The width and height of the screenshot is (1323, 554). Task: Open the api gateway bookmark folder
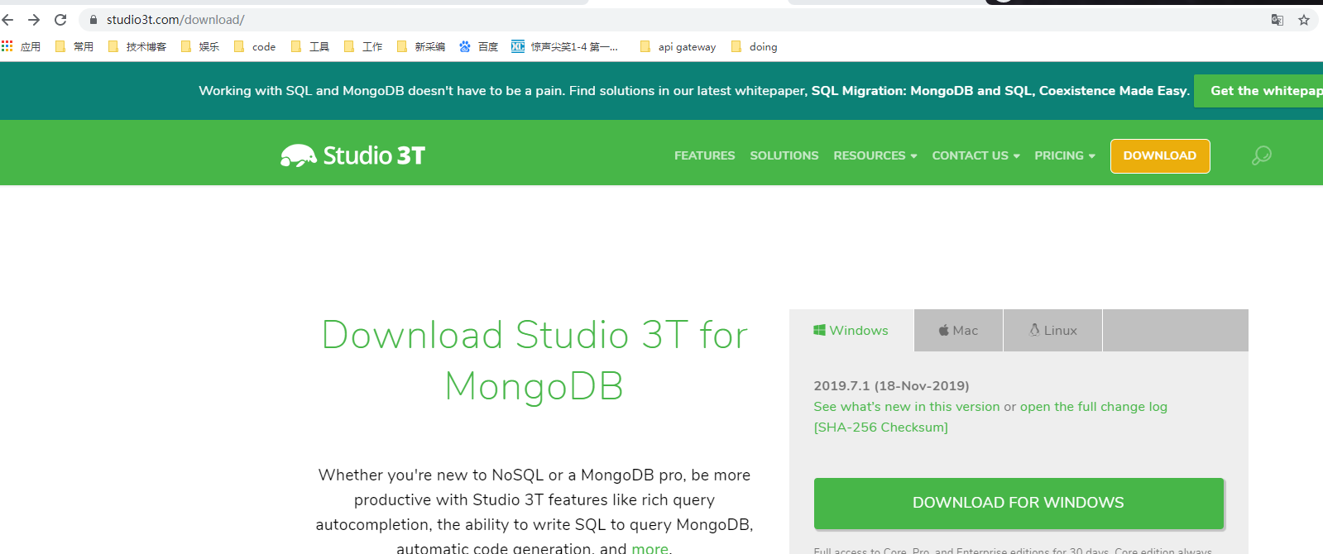tap(678, 46)
